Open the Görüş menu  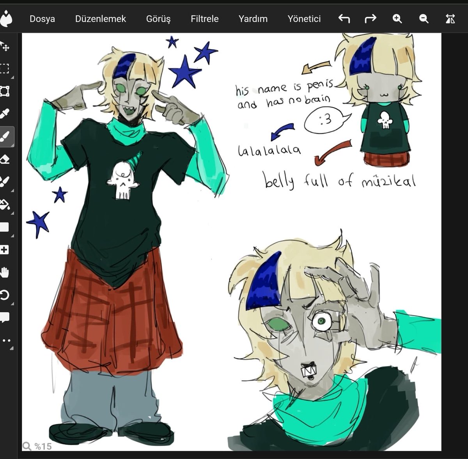click(x=158, y=19)
